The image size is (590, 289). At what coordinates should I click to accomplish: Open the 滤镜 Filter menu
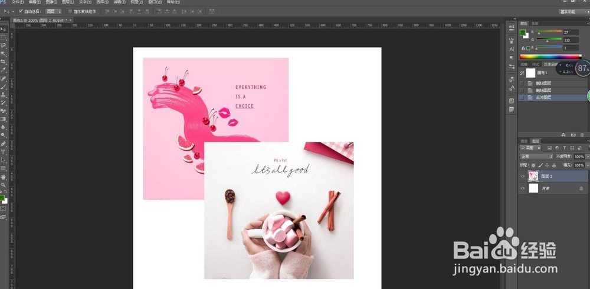click(120, 2)
